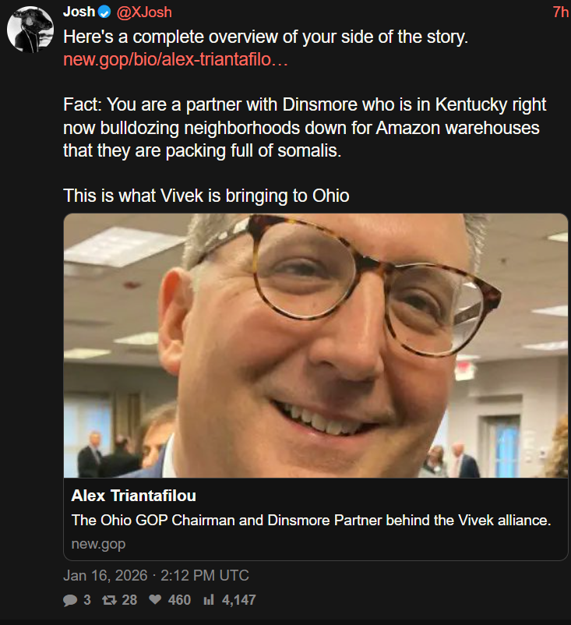The image size is (571, 625).
Task: Click the blue verified badge icon
Action: pyautogui.click(x=104, y=12)
